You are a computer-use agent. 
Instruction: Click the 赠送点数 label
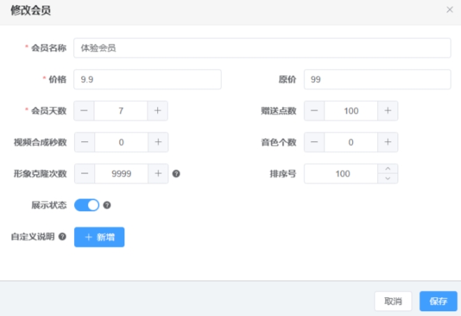coord(279,111)
